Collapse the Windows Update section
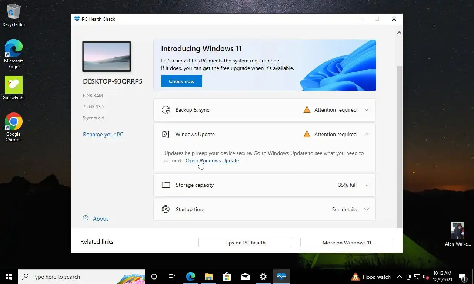This screenshot has width=474, height=284. click(x=367, y=134)
